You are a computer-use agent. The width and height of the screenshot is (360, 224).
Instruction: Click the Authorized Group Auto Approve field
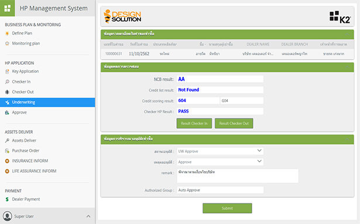220,190
